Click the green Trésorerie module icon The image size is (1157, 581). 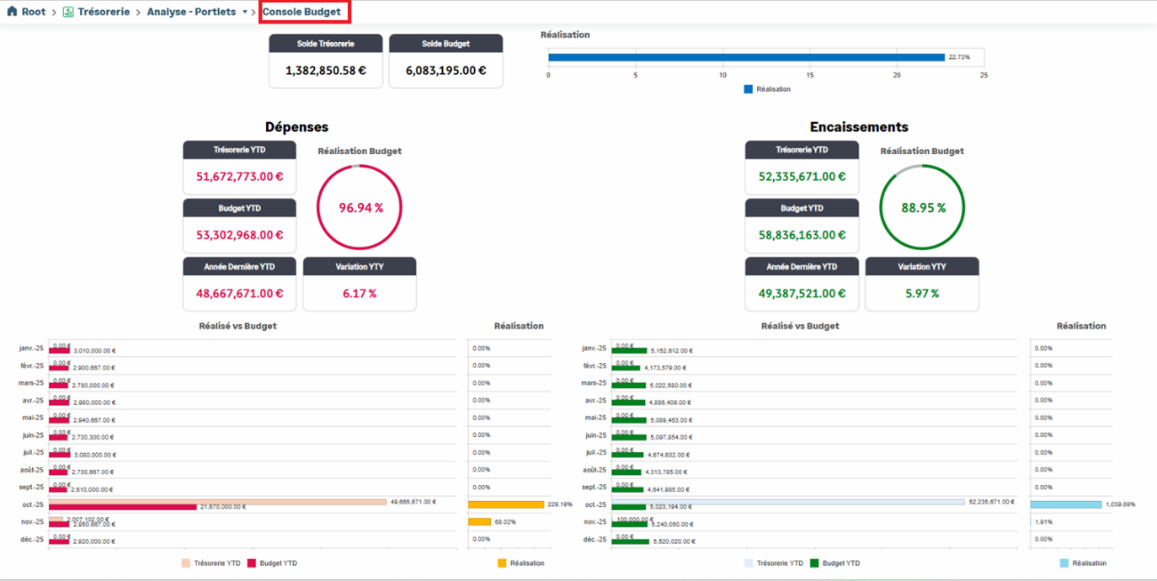pyautogui.click(x=68, y=12)
